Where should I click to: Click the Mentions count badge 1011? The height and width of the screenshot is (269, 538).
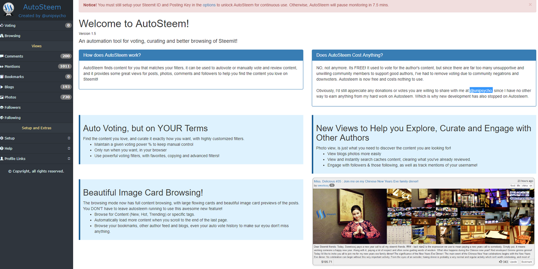(x=65, y=66)
